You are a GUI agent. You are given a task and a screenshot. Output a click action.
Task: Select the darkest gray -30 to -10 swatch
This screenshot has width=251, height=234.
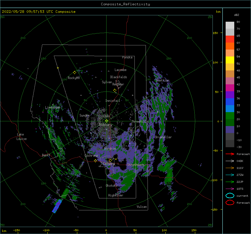(x=230, y=144)
